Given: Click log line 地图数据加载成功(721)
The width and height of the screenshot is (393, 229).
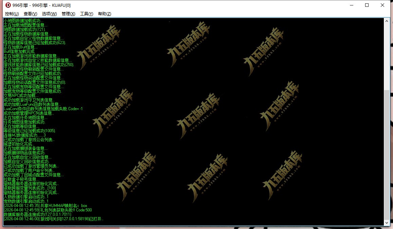Looking at the screenshot, I should pyautogui.click(x=24, y=29).
